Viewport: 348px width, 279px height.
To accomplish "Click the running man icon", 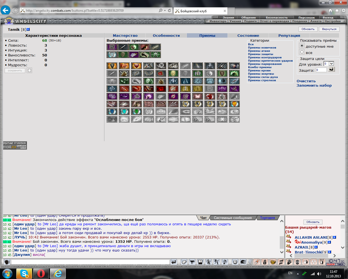I will pyautogui.click(x=209, y=262).
